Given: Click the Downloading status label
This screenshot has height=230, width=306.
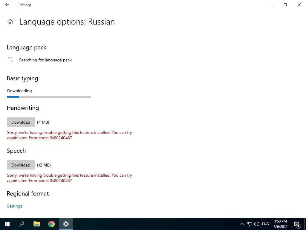Looking at the screenshot, I should [x=19, y=91].
